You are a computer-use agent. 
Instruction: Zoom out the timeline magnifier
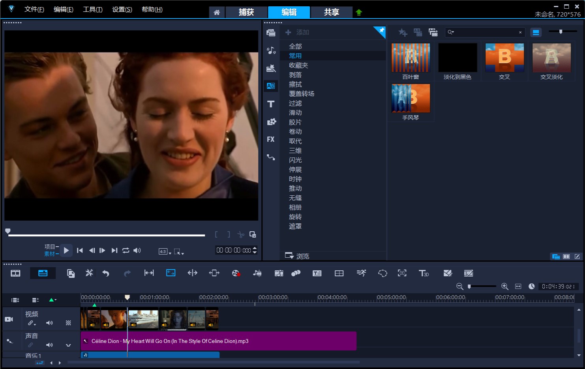(x=459, y=287)
